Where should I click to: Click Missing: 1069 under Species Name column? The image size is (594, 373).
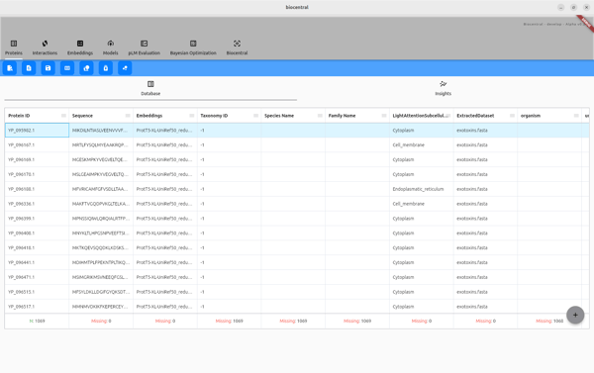293,322
